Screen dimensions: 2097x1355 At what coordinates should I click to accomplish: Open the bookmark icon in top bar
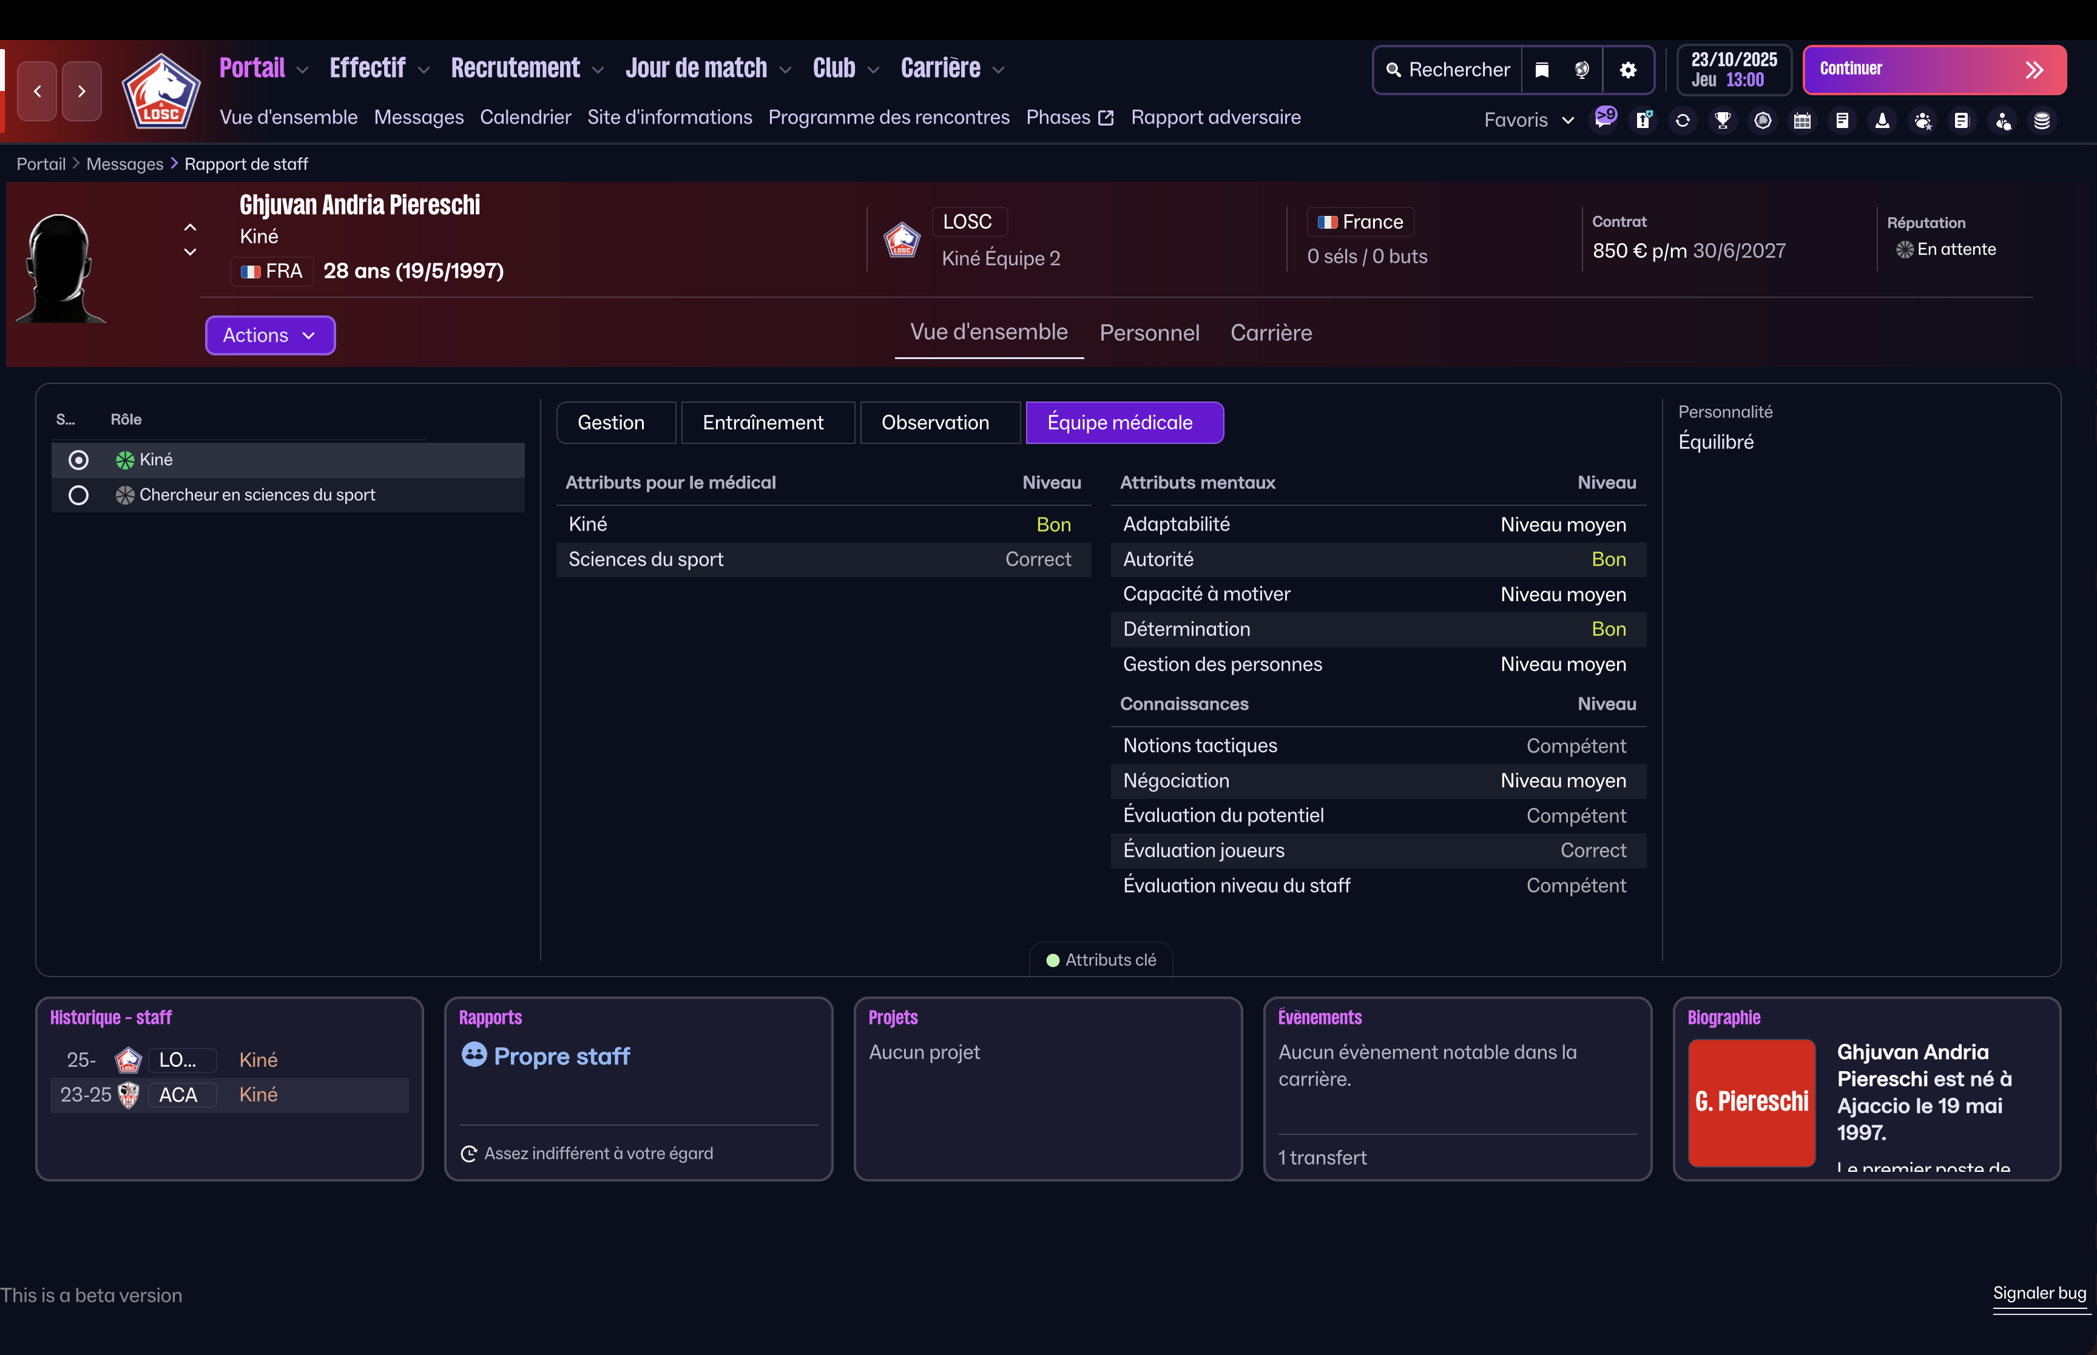coord(1542,70)
